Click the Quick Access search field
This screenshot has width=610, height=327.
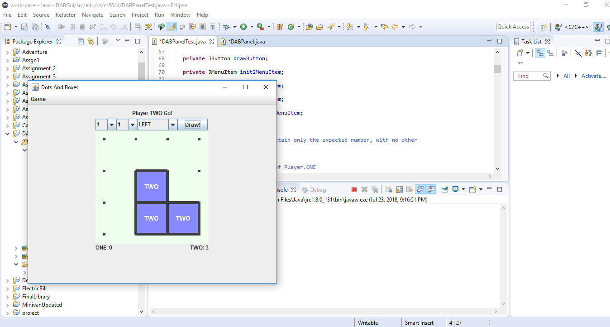[513, 27]
